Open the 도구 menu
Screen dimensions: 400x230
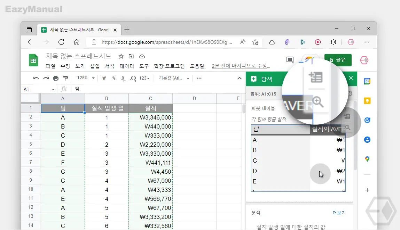pos(144,66)
